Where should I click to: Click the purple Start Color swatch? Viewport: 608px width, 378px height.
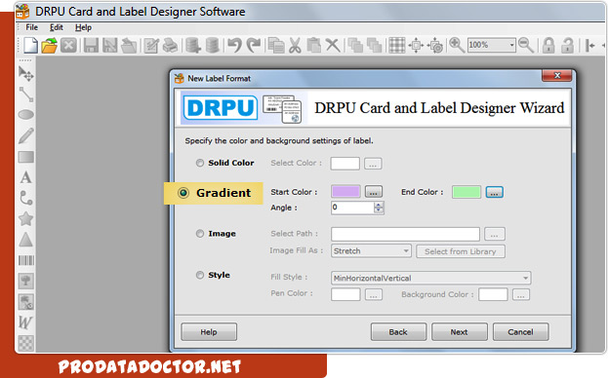(x=345, y=192)
